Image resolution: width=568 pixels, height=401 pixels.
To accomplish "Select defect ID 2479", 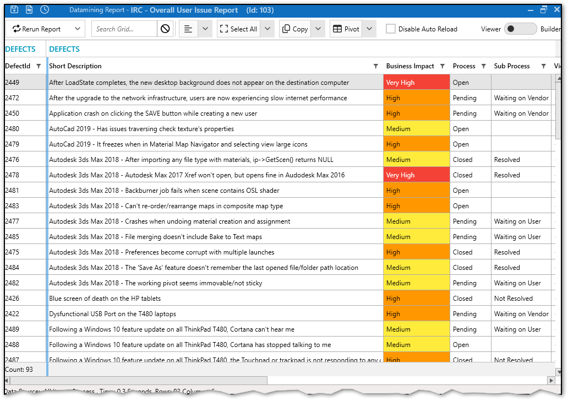I will pos(12,144).
